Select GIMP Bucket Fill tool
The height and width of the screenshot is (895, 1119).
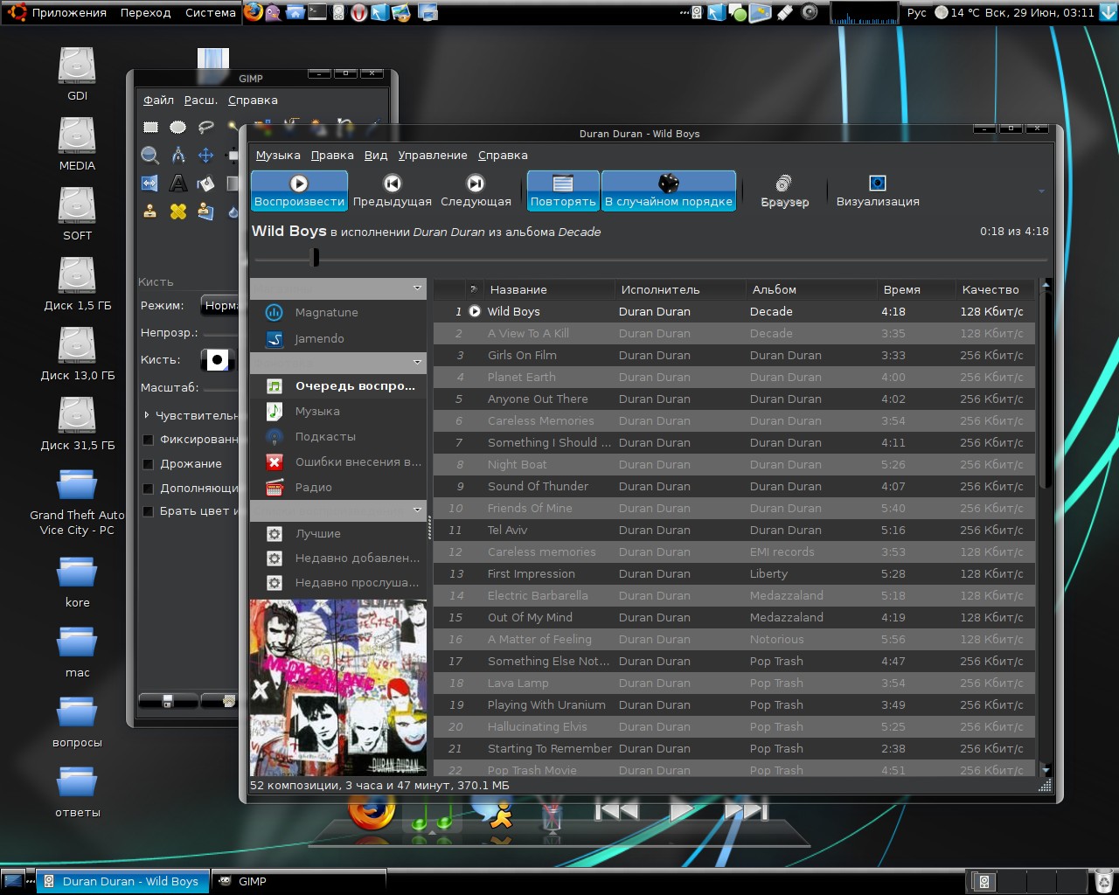205,184
